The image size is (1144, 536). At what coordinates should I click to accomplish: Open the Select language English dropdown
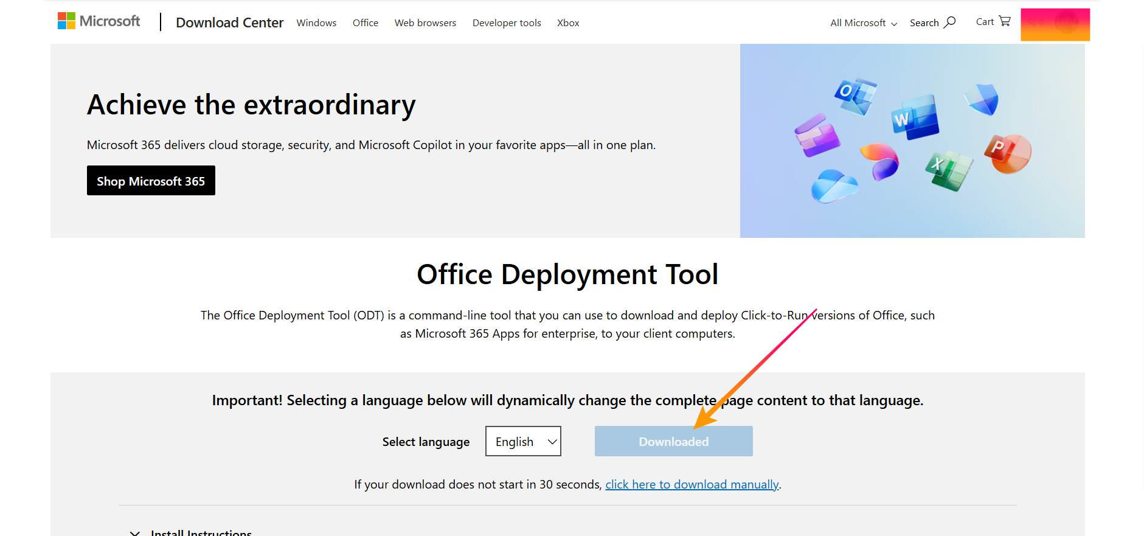coord(523,441)
